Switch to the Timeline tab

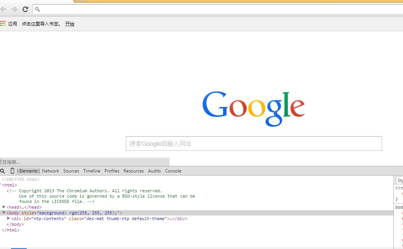(x=92, y=171)
